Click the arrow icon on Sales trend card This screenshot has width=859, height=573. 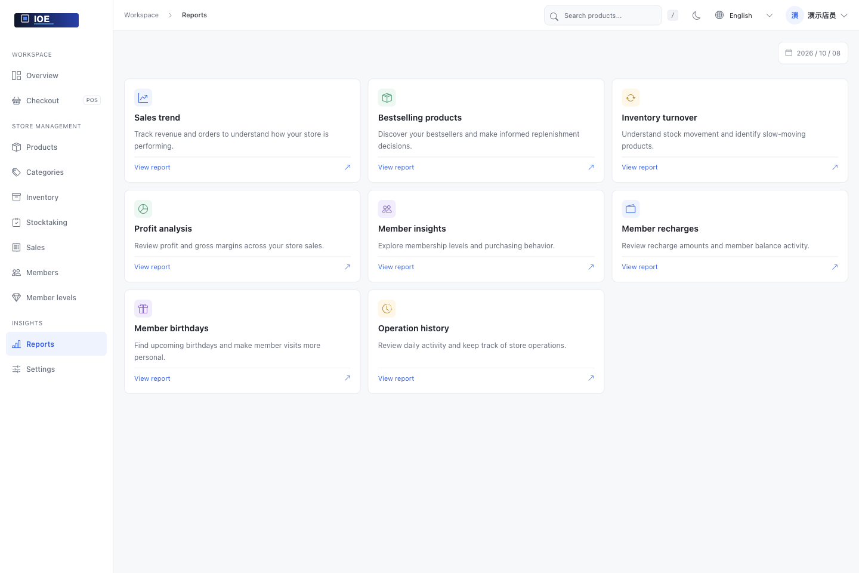[x=347, y=167]
